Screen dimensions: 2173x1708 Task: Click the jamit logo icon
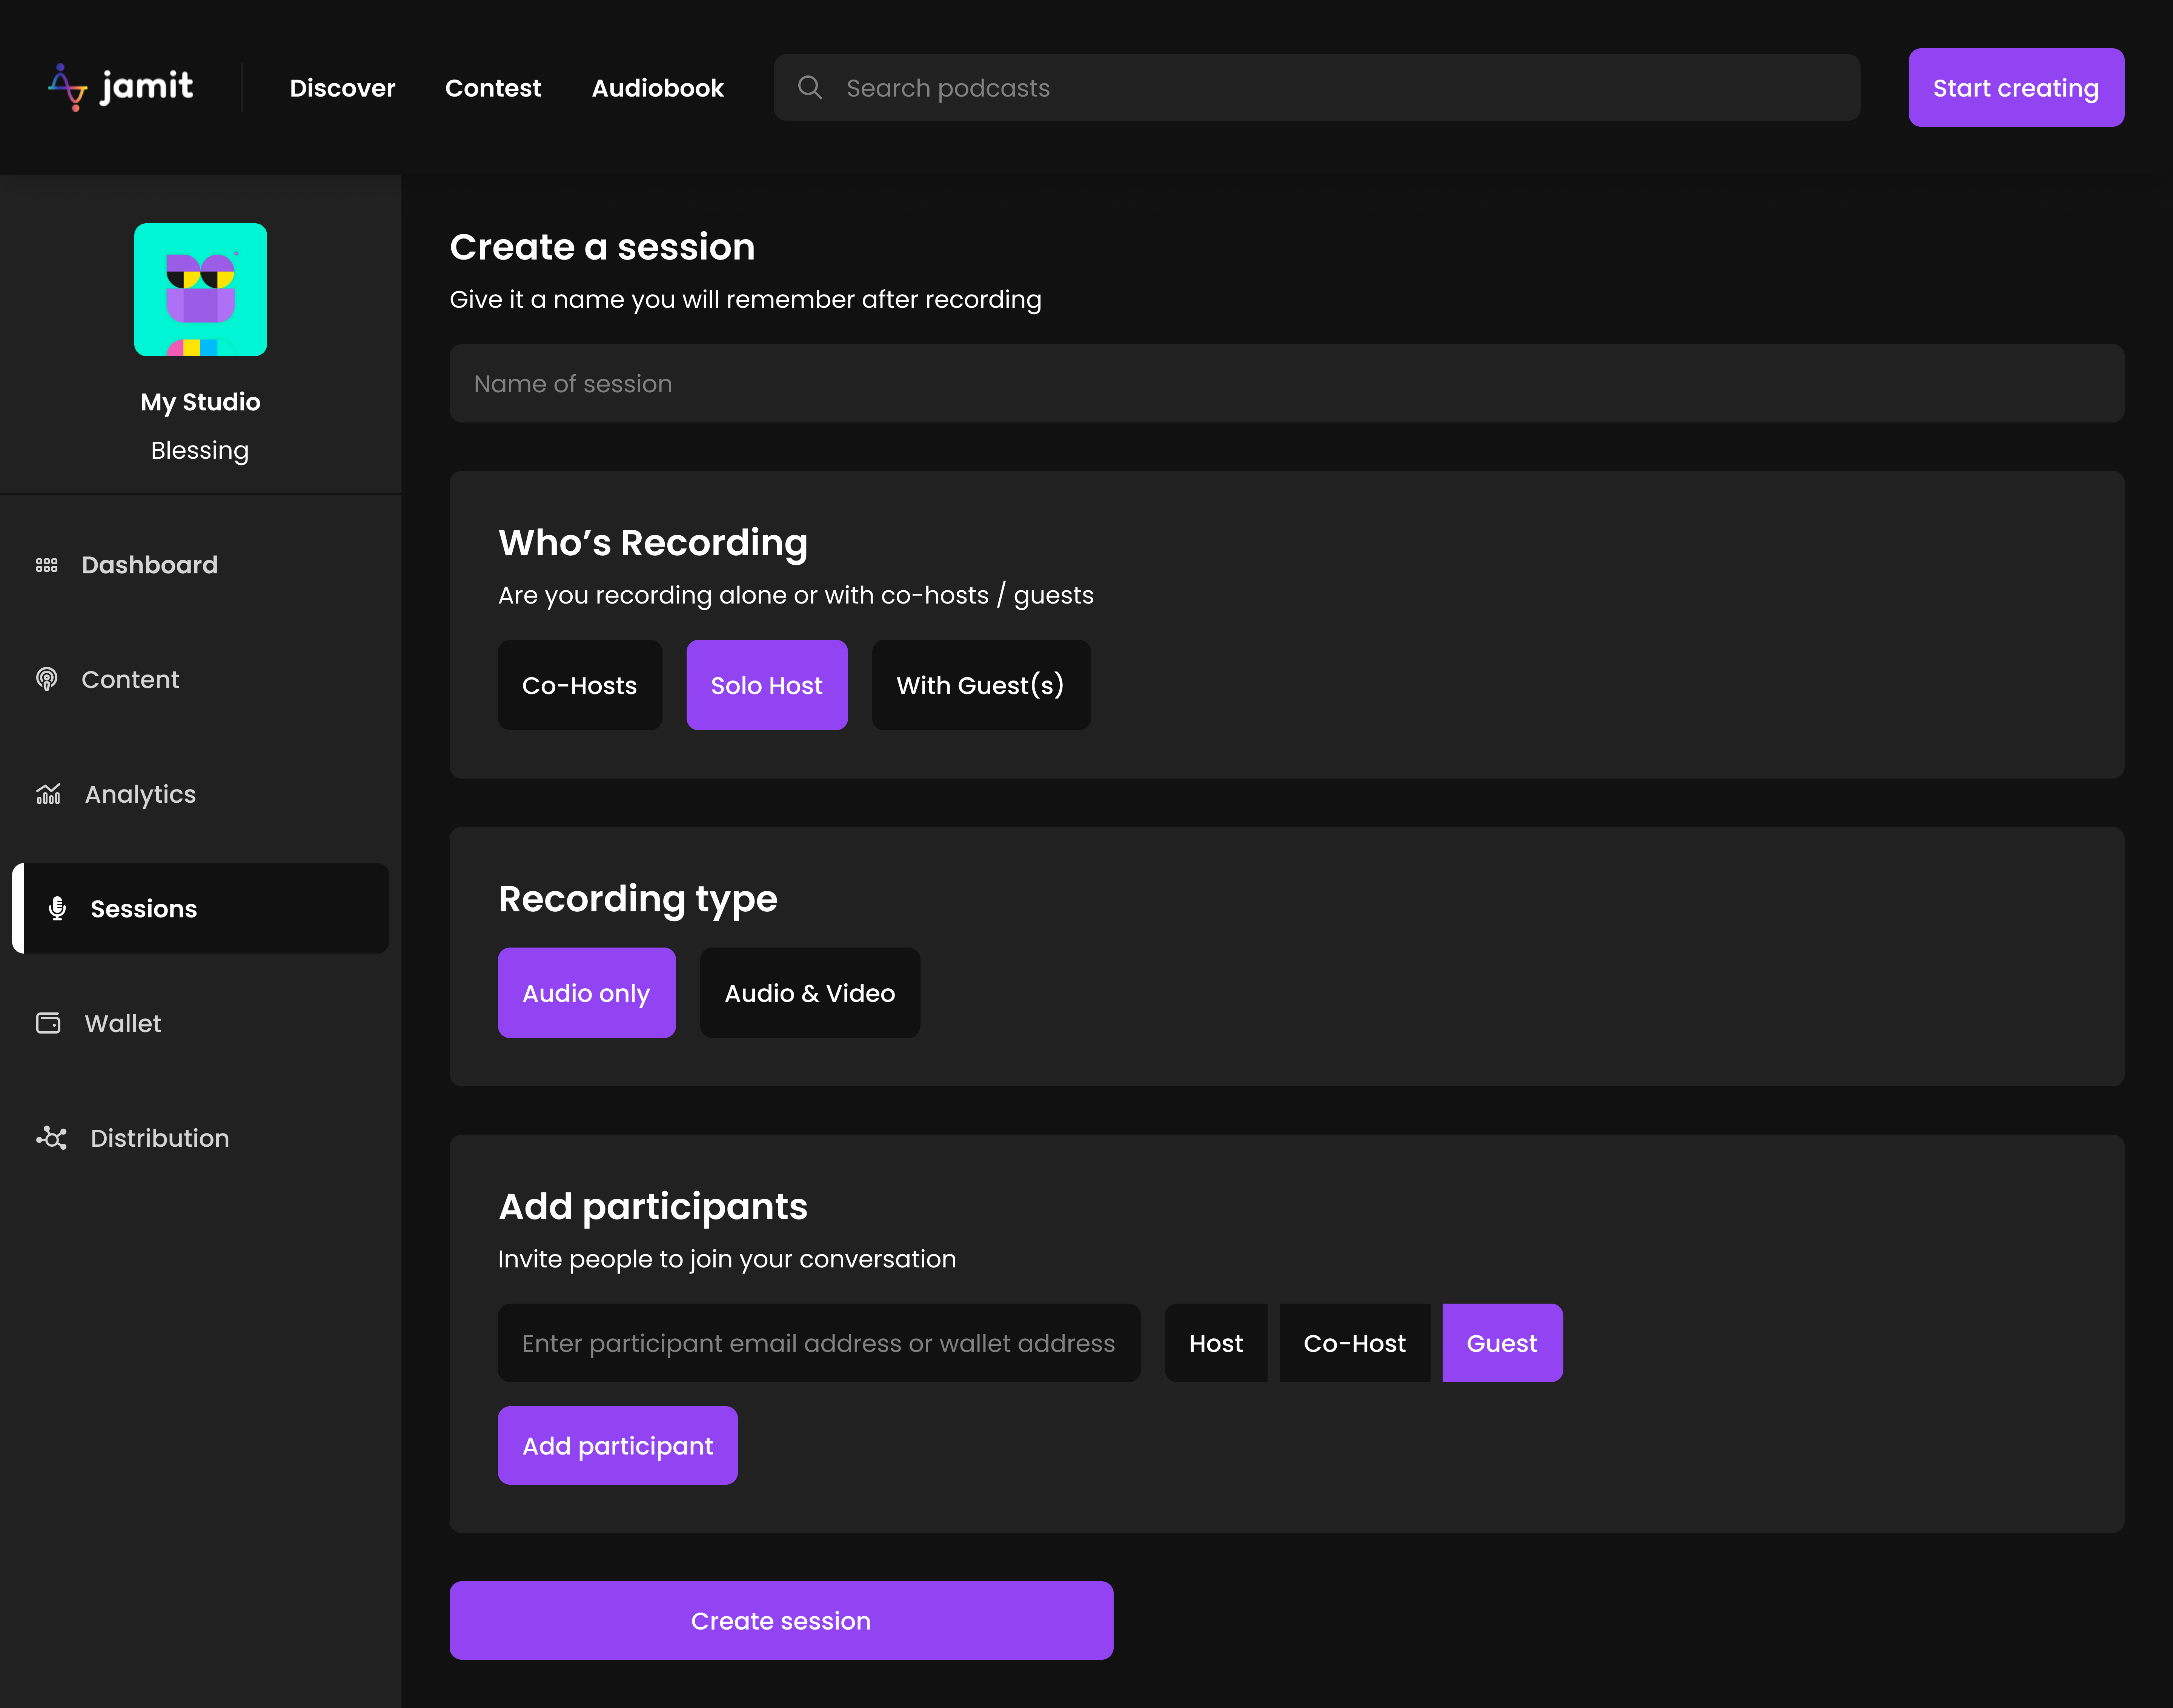tap(68, 87)
